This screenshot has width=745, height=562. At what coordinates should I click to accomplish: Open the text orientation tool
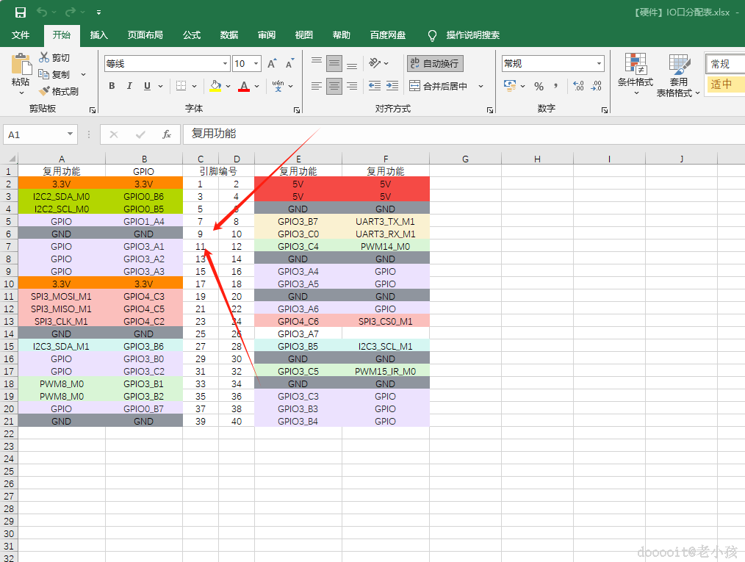coord(375,63)
